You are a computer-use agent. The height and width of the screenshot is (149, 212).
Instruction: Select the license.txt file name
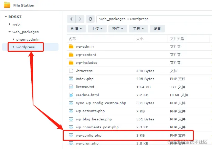pyautogui.click(x=85, y=87)
